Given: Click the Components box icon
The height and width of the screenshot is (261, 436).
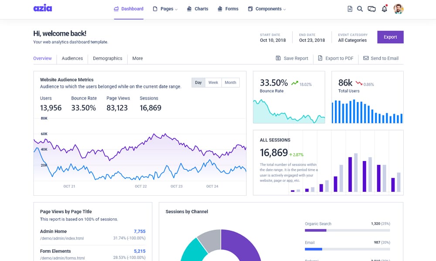Looking at the screenshot, I should (250, 9).
